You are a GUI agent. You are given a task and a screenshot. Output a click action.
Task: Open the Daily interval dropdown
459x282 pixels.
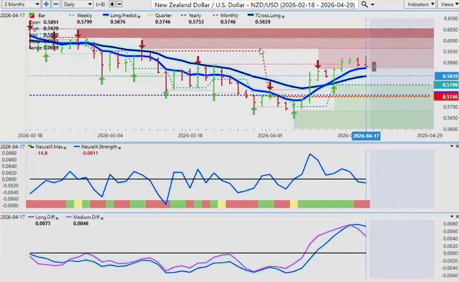(x=77, y=4)
